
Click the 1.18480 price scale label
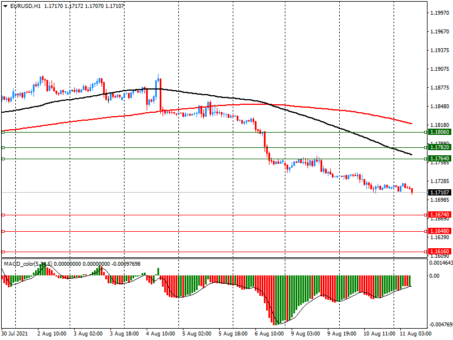[440, 107]
